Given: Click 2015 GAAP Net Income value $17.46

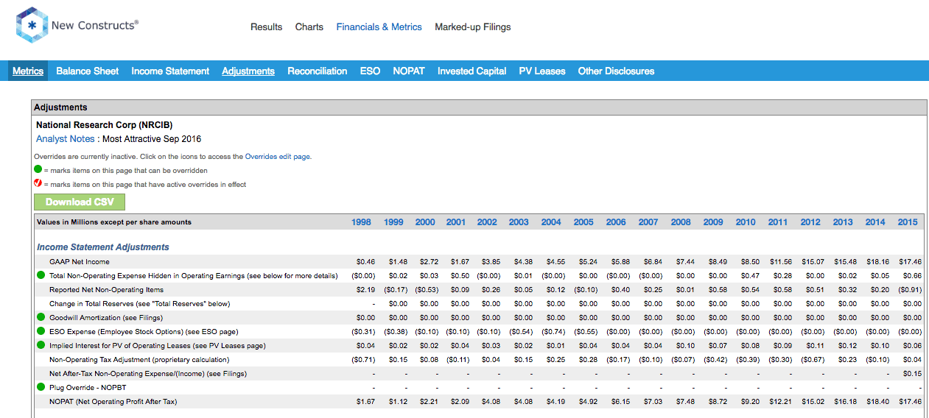Looking at the screenshot, I should 909,262.
